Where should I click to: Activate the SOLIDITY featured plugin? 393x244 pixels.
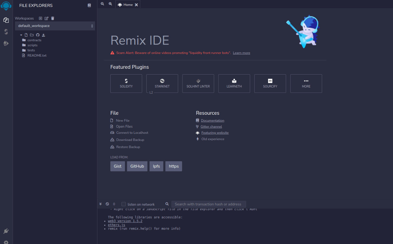click(x=126, y=84)
